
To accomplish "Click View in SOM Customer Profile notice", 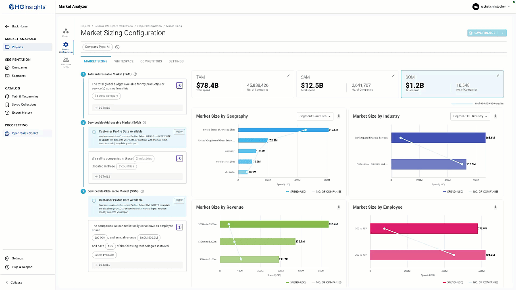I will [x=179, y=201].
